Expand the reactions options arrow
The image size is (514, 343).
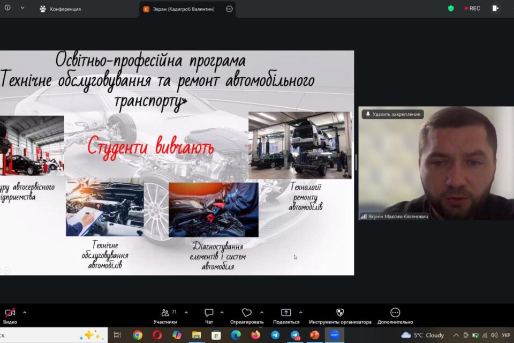click(262, 312)
